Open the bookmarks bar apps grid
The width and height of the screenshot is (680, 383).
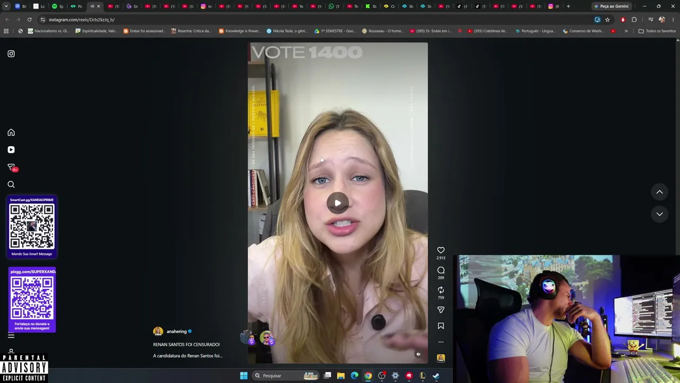point(6,31)
